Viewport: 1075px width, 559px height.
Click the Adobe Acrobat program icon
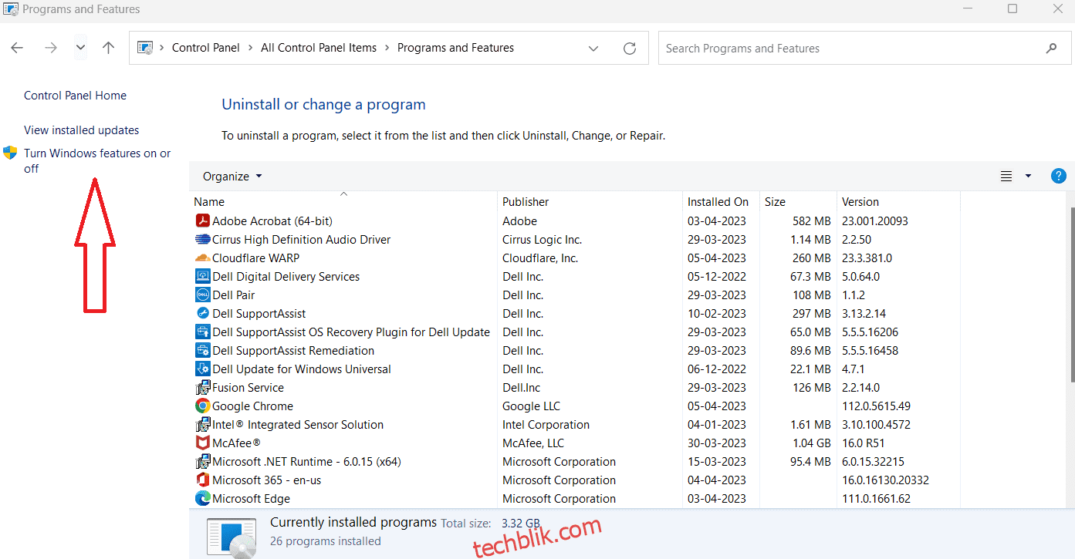(x=203, y=221)
